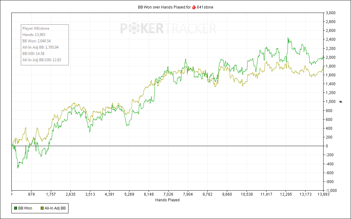Viewport: 351px width, 219px height.
Task: Click the x-axis label 3,513
Action: click(90, 194)
